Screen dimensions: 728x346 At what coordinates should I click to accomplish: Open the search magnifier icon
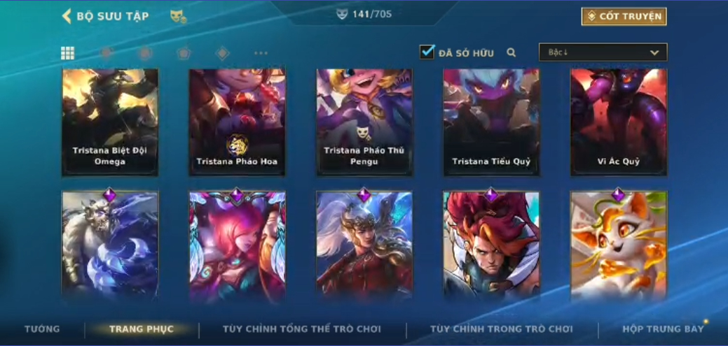tap(511, 53)
